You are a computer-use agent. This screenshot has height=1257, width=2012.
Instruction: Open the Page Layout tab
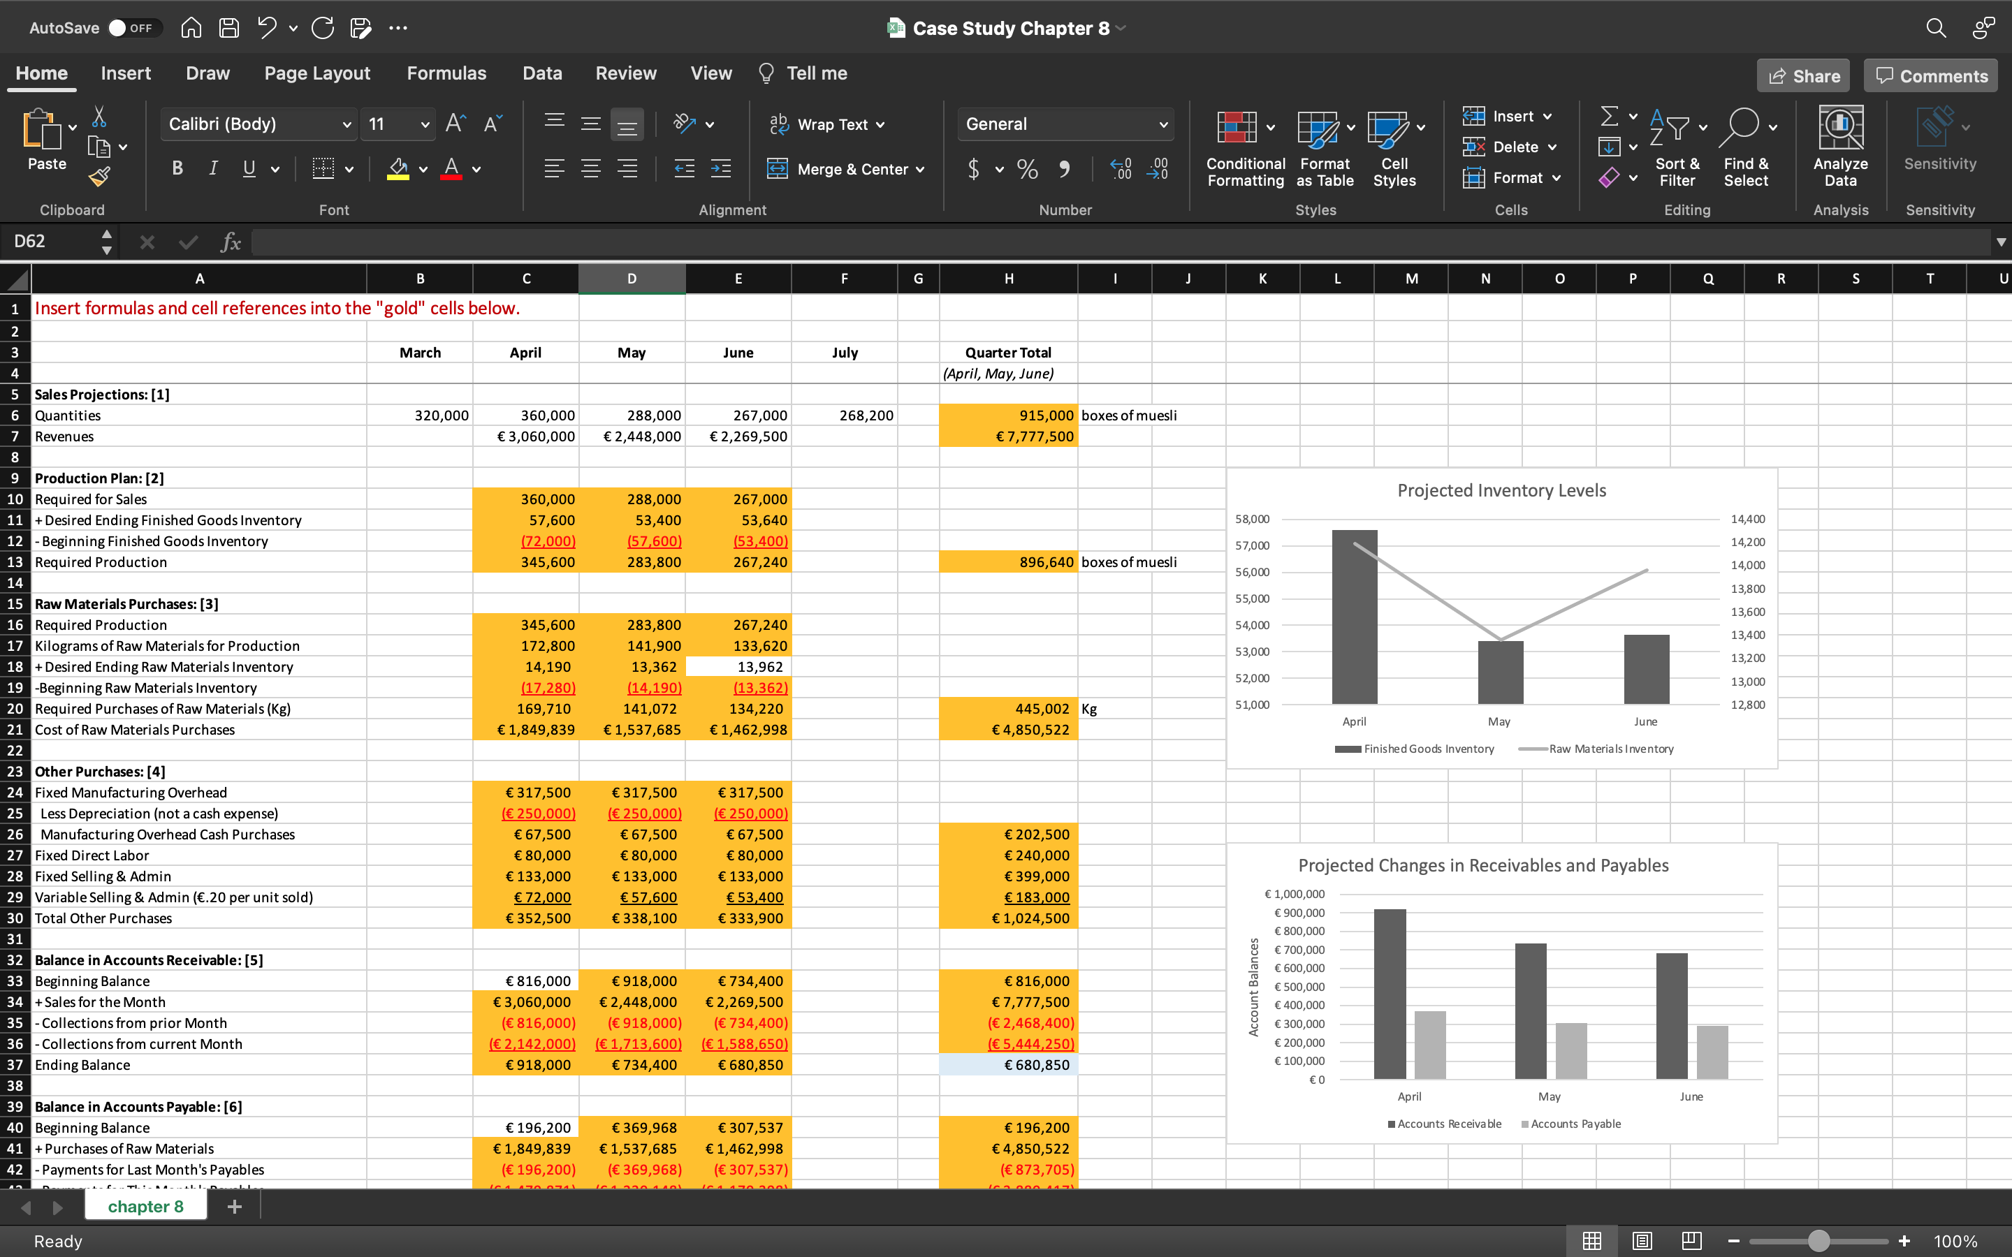[x=316, y=73]
